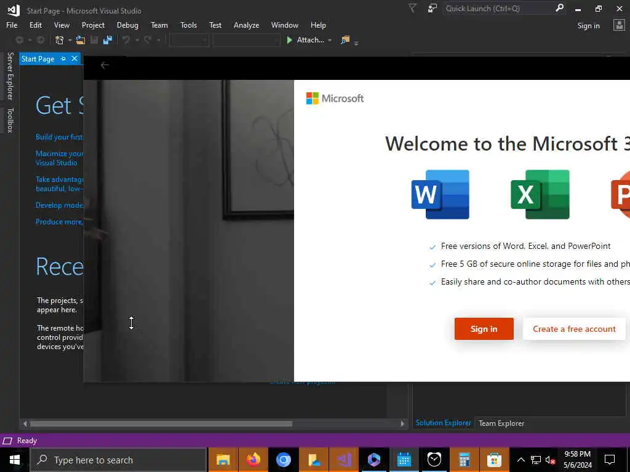
Task: Click Sign in at Visual Studio top right
Action: [588, 26]
